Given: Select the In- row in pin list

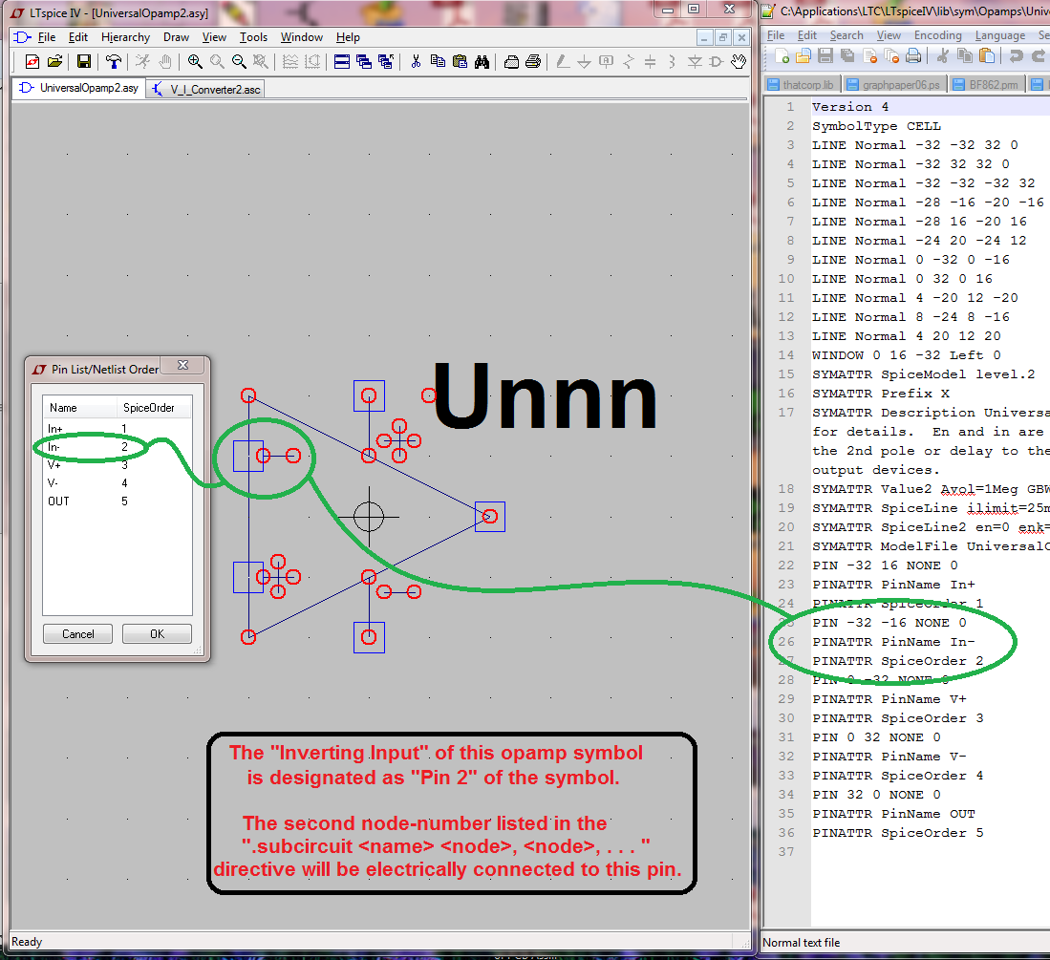Looking at the screenshot, I should [x=118, y=446].
